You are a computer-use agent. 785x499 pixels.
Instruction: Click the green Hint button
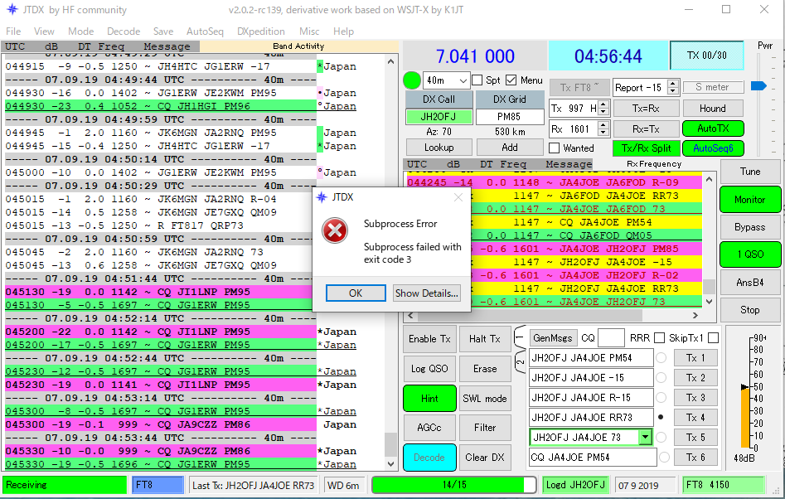[x=429, y=398]
